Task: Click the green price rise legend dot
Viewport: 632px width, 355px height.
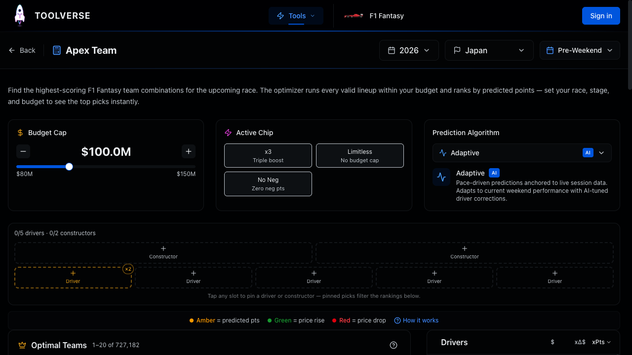Action: 270,320
